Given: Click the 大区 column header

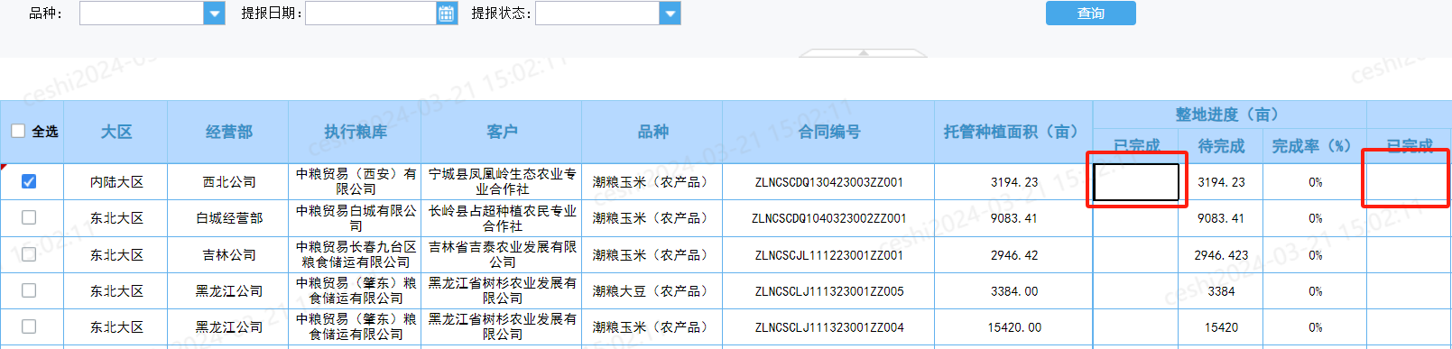Looking at the screenshot, I should pos(116,132).
